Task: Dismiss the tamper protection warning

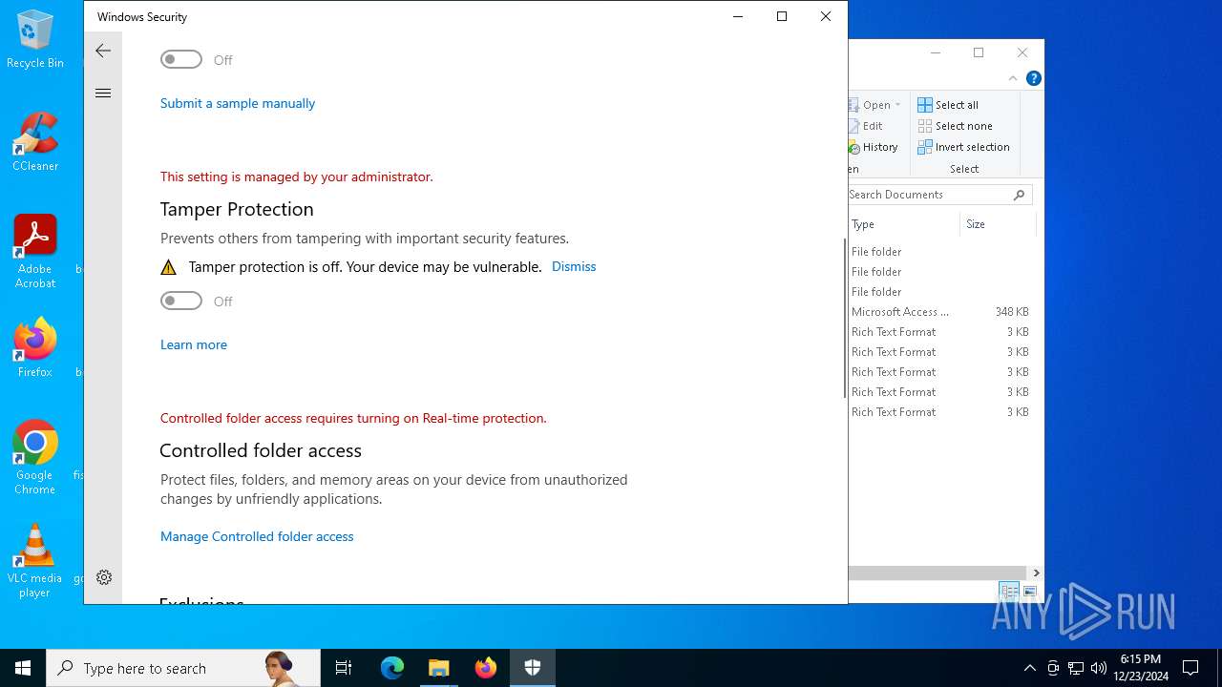Action: [x=574, y=266]
